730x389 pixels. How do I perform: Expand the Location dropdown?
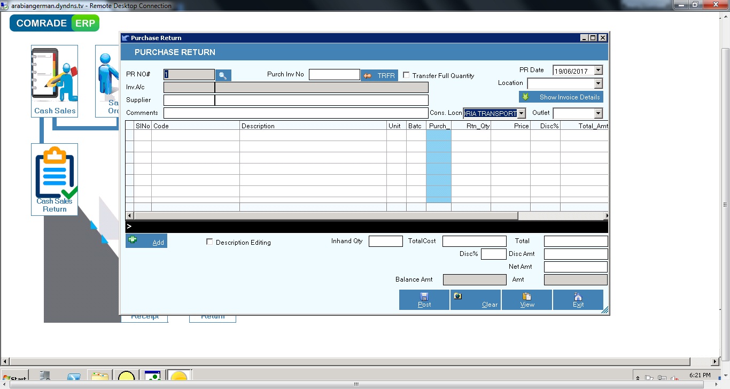pos(599,83)
